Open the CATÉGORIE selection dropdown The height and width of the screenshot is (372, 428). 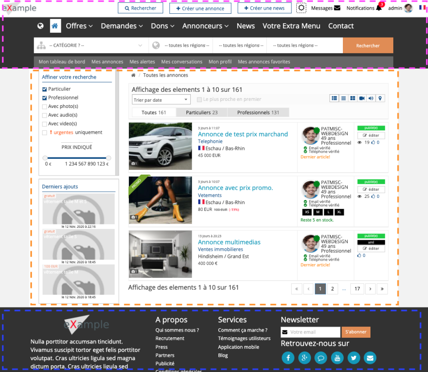click(x=90, y=46)
